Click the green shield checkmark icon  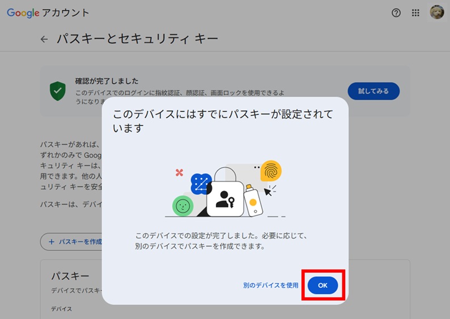(x=57, y=91)
